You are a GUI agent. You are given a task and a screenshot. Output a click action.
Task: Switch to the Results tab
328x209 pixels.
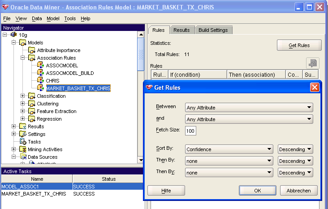[181, 30]
